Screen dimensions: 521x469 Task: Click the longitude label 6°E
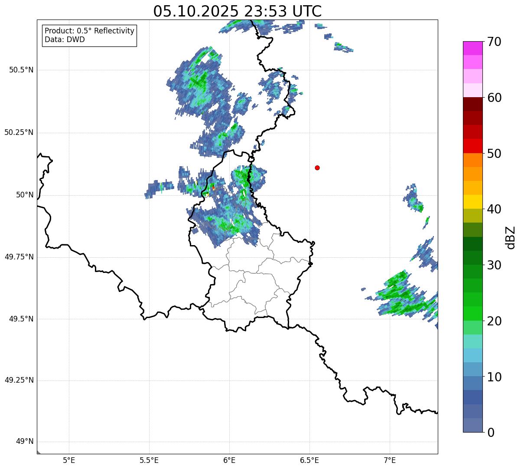tap(229, 460)
